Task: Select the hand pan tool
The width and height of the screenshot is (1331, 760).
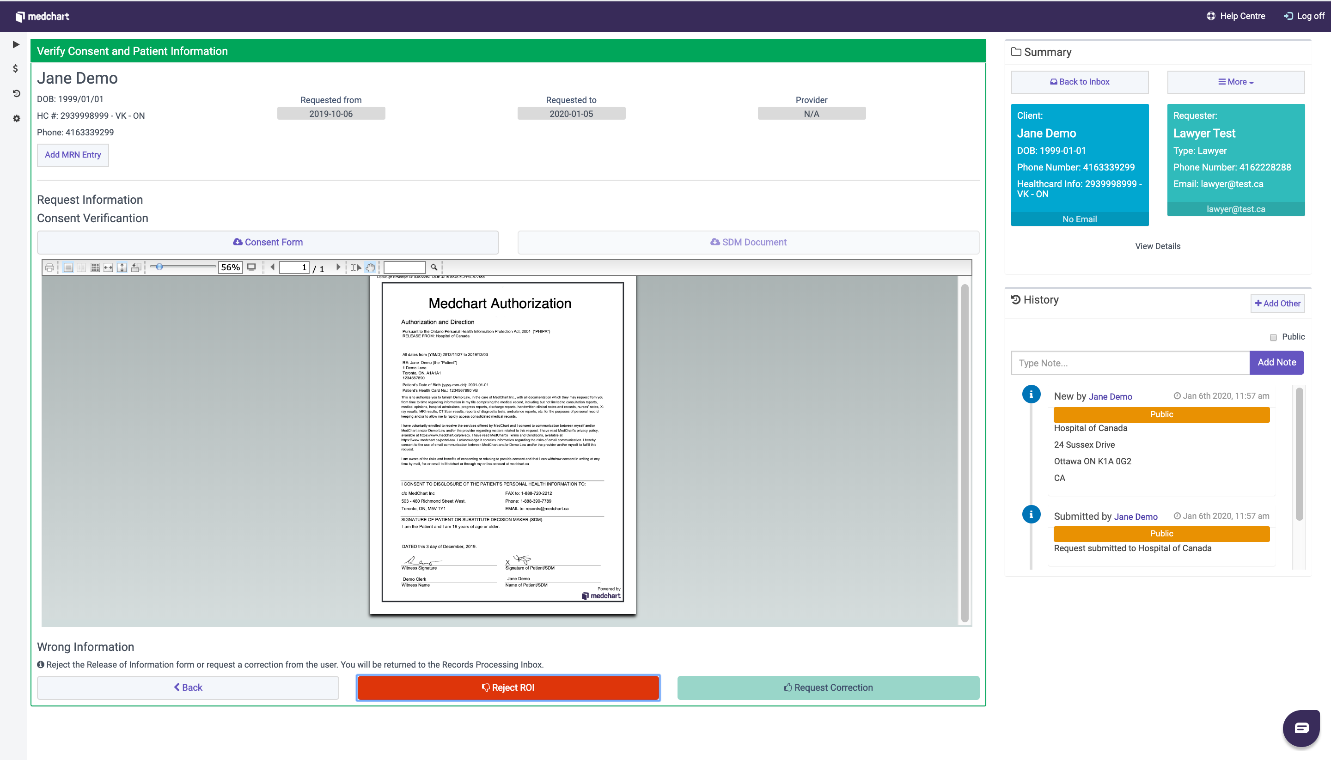Action: click(370, 267)
